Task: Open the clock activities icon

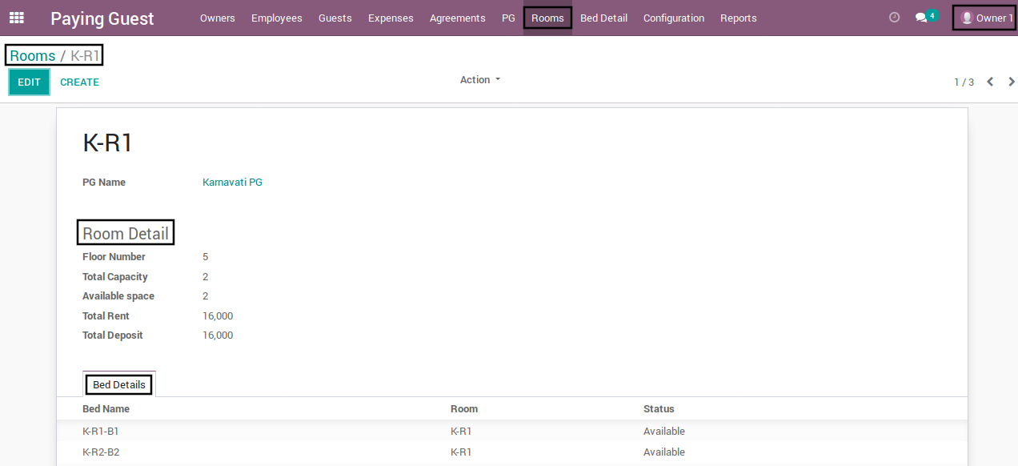Action: 895,18
